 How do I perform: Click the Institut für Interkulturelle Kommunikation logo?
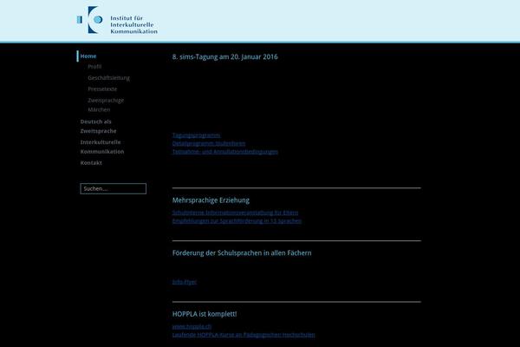tap(117, 20)
